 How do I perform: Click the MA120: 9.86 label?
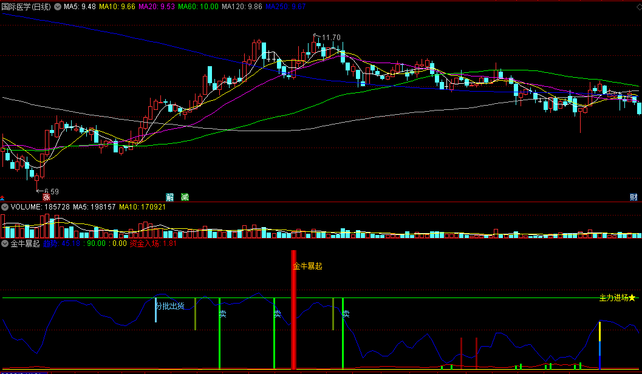tap(242, 7)
